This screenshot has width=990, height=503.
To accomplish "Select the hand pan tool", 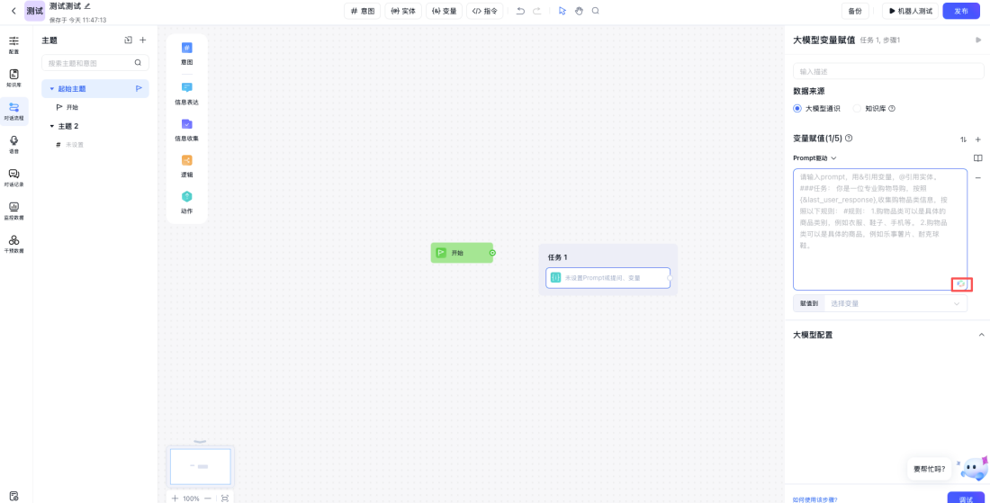I will pyautogui.click(x=579, y=11).
